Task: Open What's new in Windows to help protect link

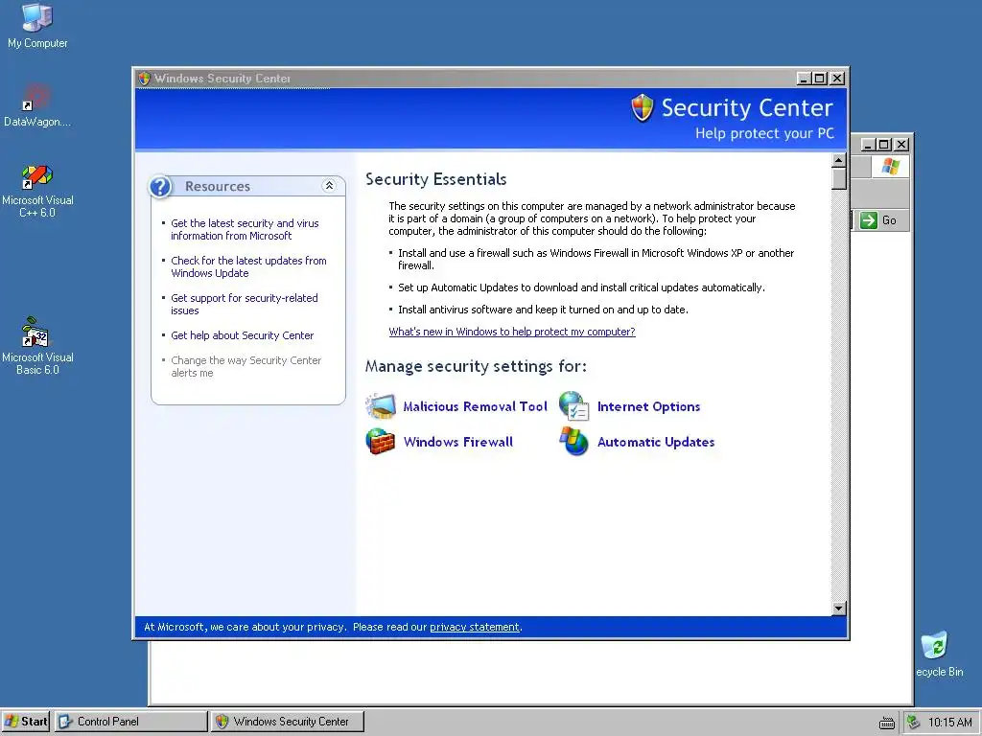Action: [512, 332]
